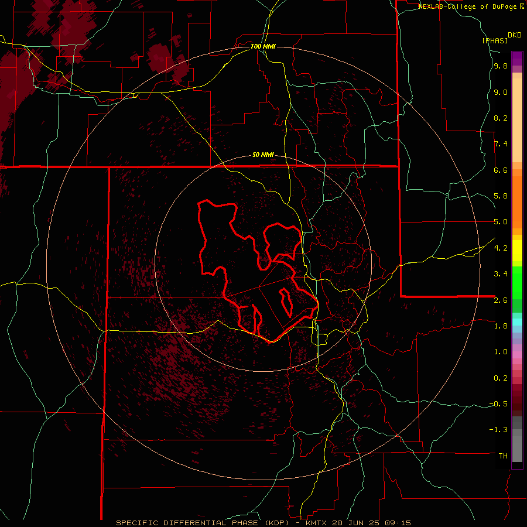527x527 pixels.
Task: Click the [PHAS] units label
Action: click(x=495, y=40)
